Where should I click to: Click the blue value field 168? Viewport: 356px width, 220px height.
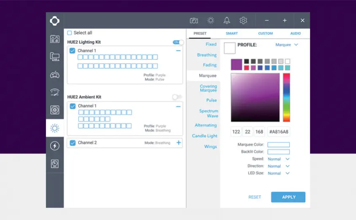tap(259, 132)
